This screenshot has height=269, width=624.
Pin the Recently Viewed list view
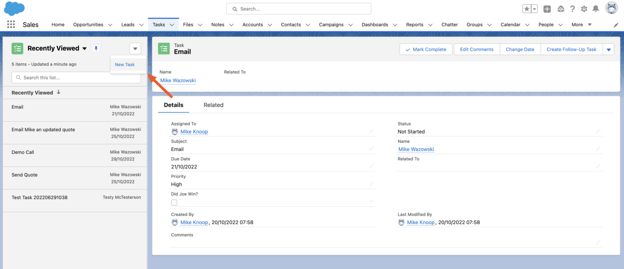pos(96,48)
